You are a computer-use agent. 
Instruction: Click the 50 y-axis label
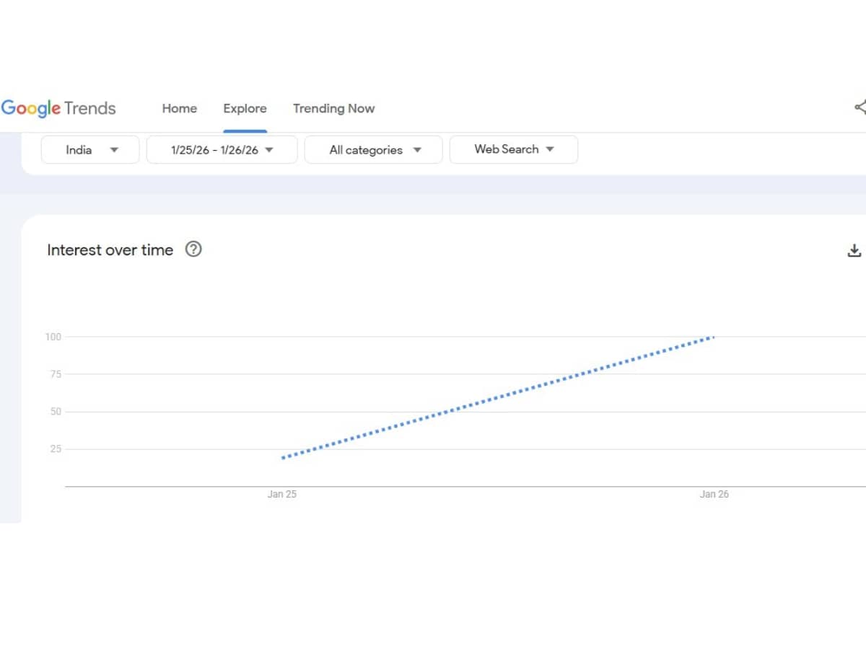(x=56, y=412)
